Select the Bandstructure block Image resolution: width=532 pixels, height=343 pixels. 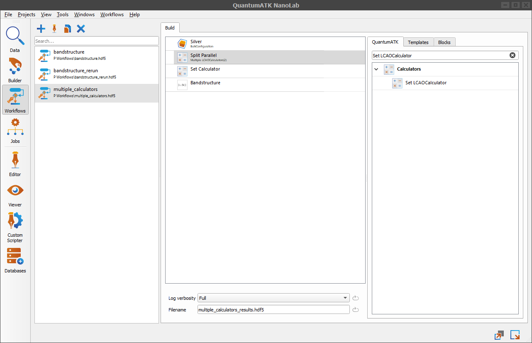pos(265,85)
